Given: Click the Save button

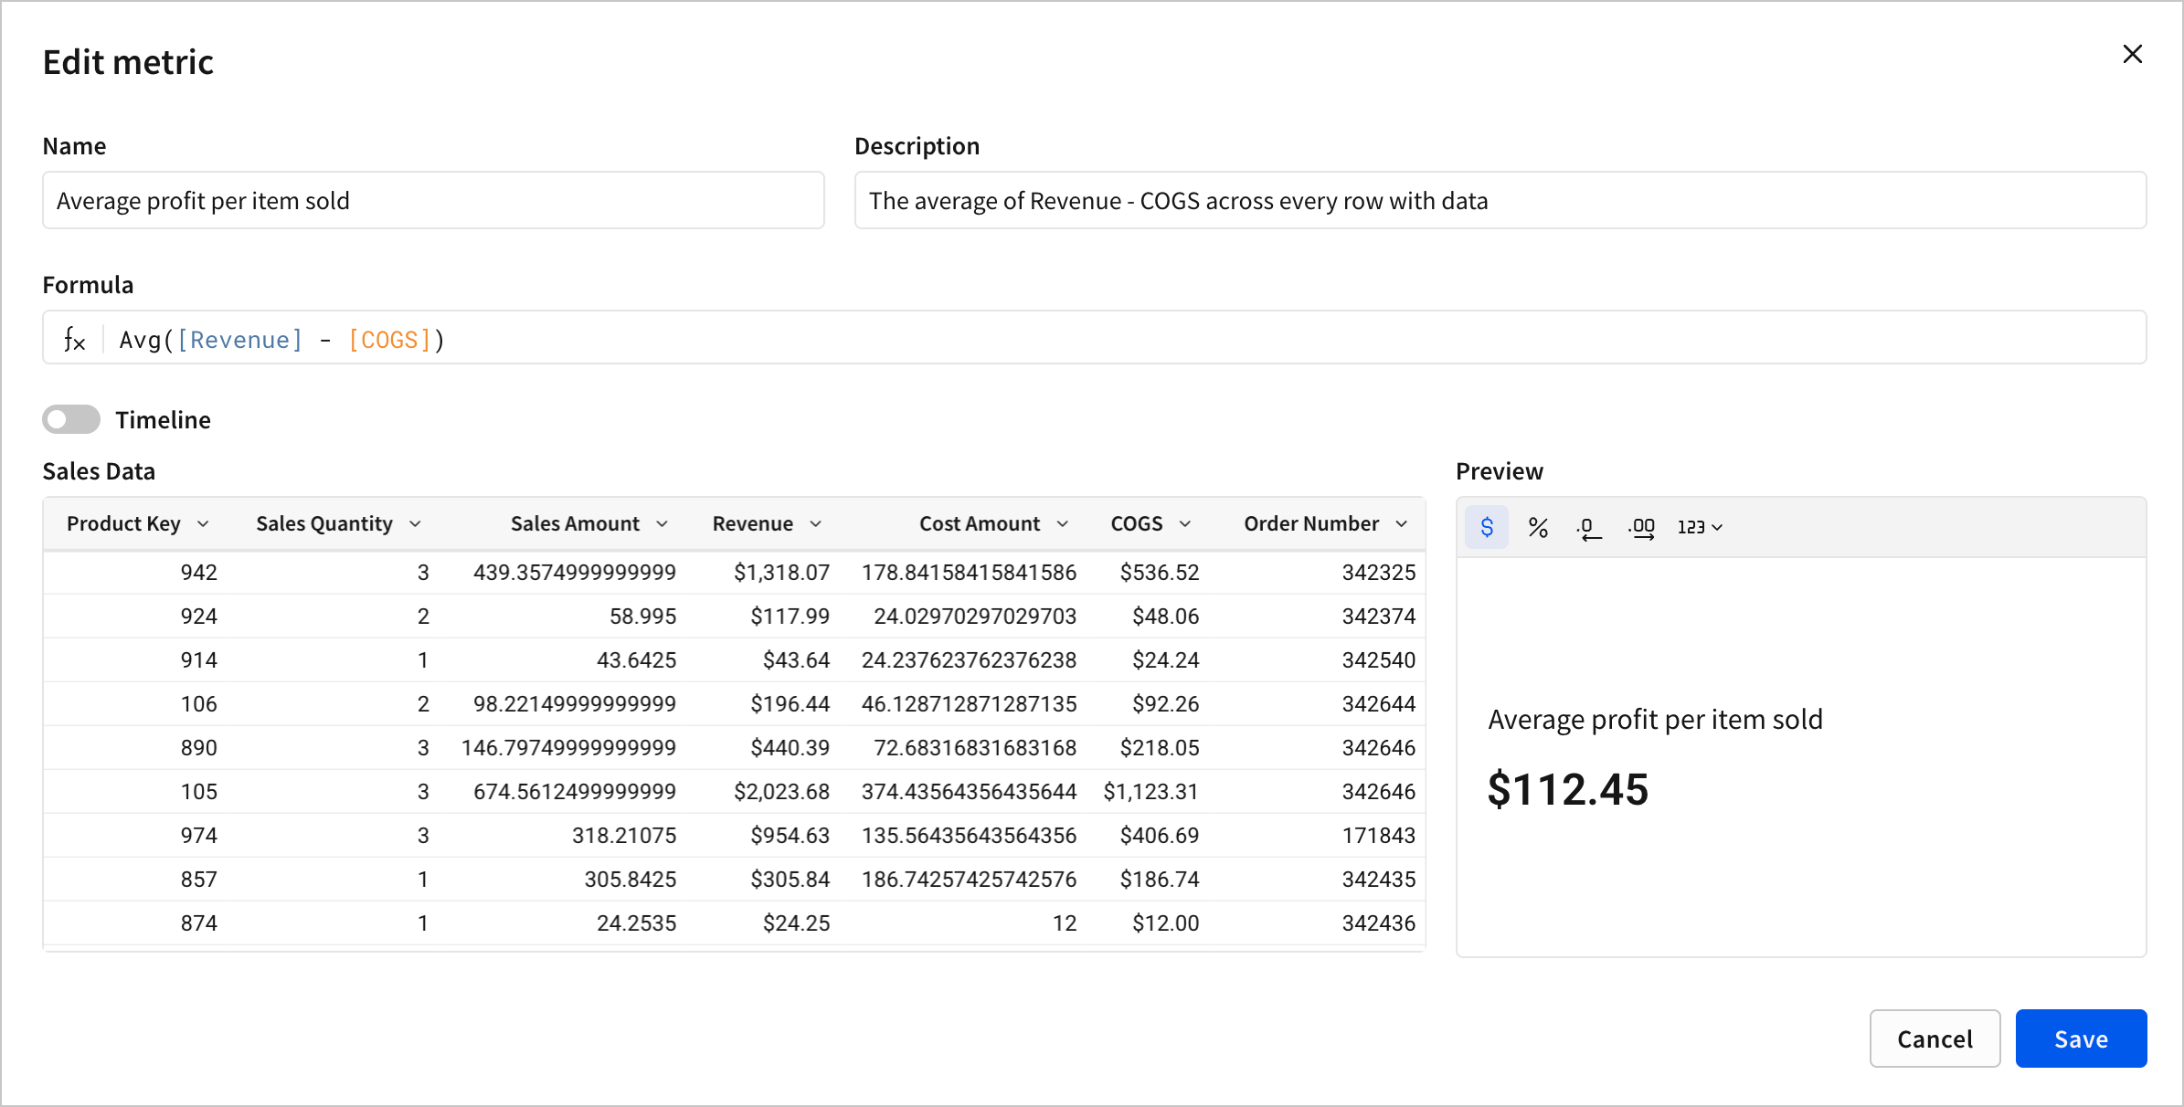Looking at the screenshot, I should pyautogui.click(x=2081, y=1038).
